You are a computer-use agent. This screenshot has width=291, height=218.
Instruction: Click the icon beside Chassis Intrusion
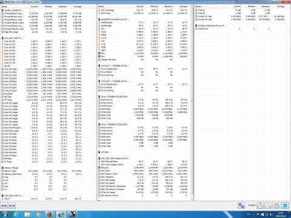coord(99,59)
